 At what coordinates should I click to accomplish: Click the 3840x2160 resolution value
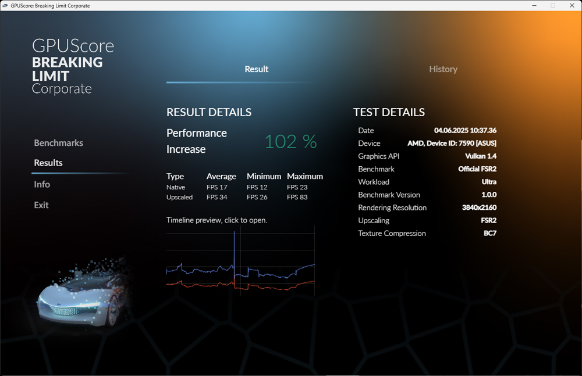[479, 207]
